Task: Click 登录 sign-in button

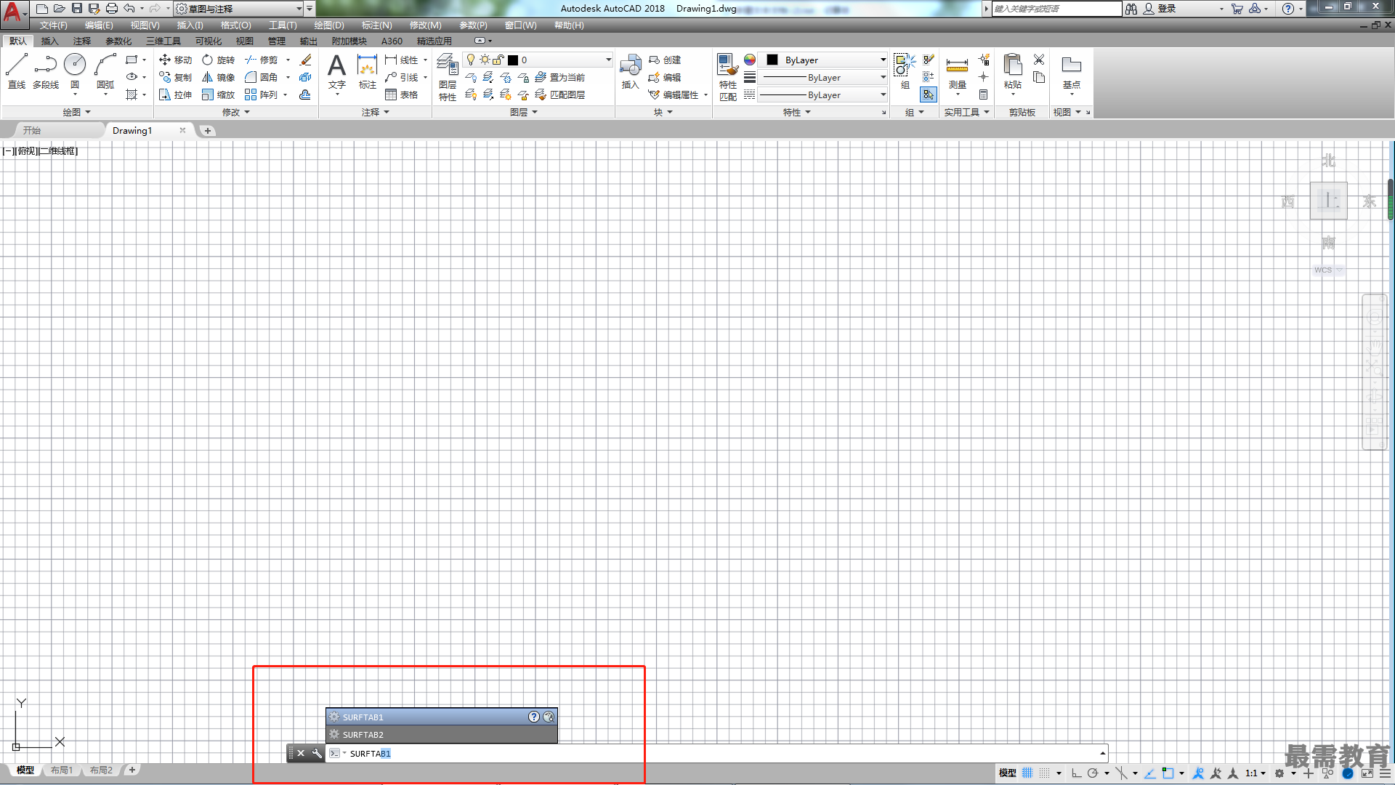Action: tap(1160, 9)
